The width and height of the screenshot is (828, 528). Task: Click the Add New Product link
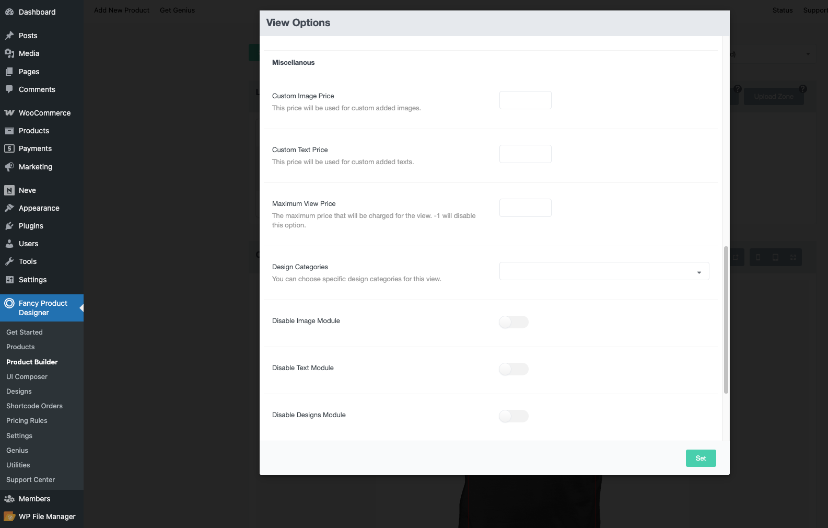point(122,10)
